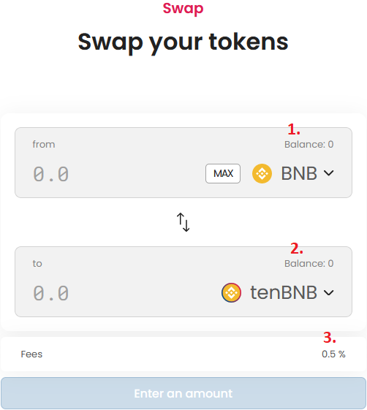Image resolution: width=367 pixels, height=410 pixels.
Task: Click the from Balance: 0 text
Action: (309, 144)
